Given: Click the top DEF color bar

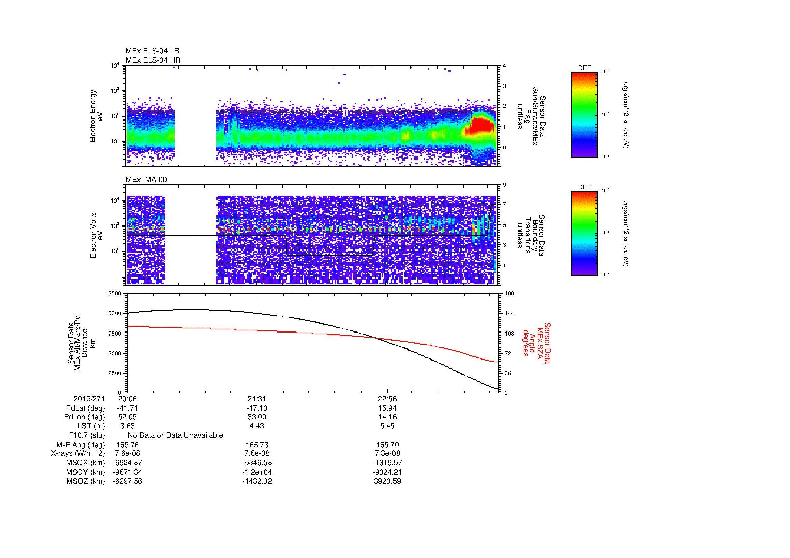Looking at the screenshot, I should click(x=584, y=114).
